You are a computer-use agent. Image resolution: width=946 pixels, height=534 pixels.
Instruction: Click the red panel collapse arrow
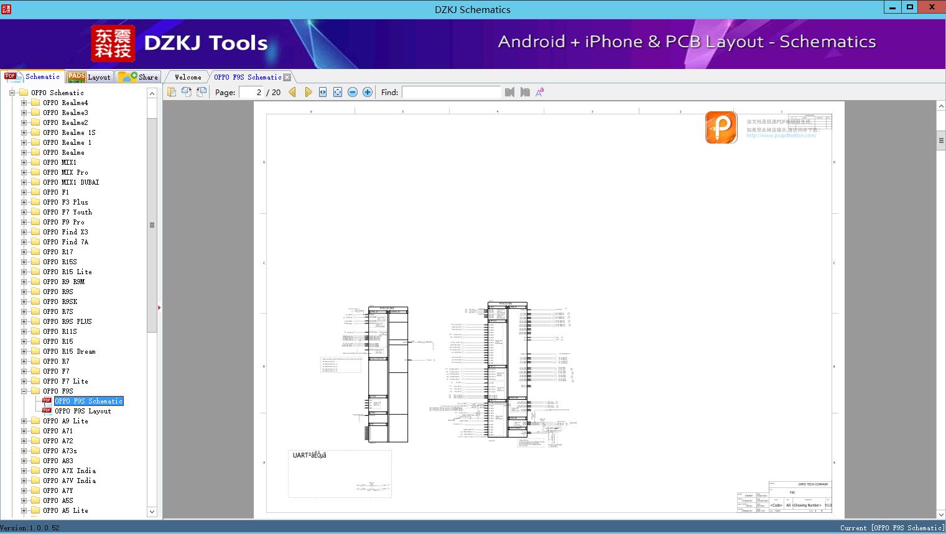click(159, 307)
